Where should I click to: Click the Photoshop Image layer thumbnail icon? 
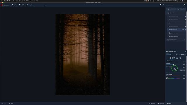pyautogui.click(x=168, y=40)
